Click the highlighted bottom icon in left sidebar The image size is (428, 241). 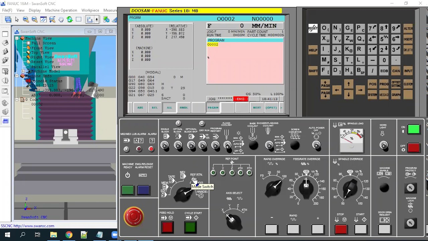click(5, 121)
